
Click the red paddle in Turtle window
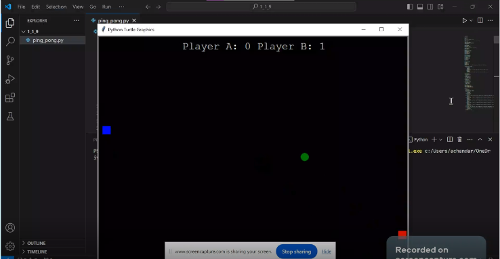pyautogui.click(x=402, y=235)
